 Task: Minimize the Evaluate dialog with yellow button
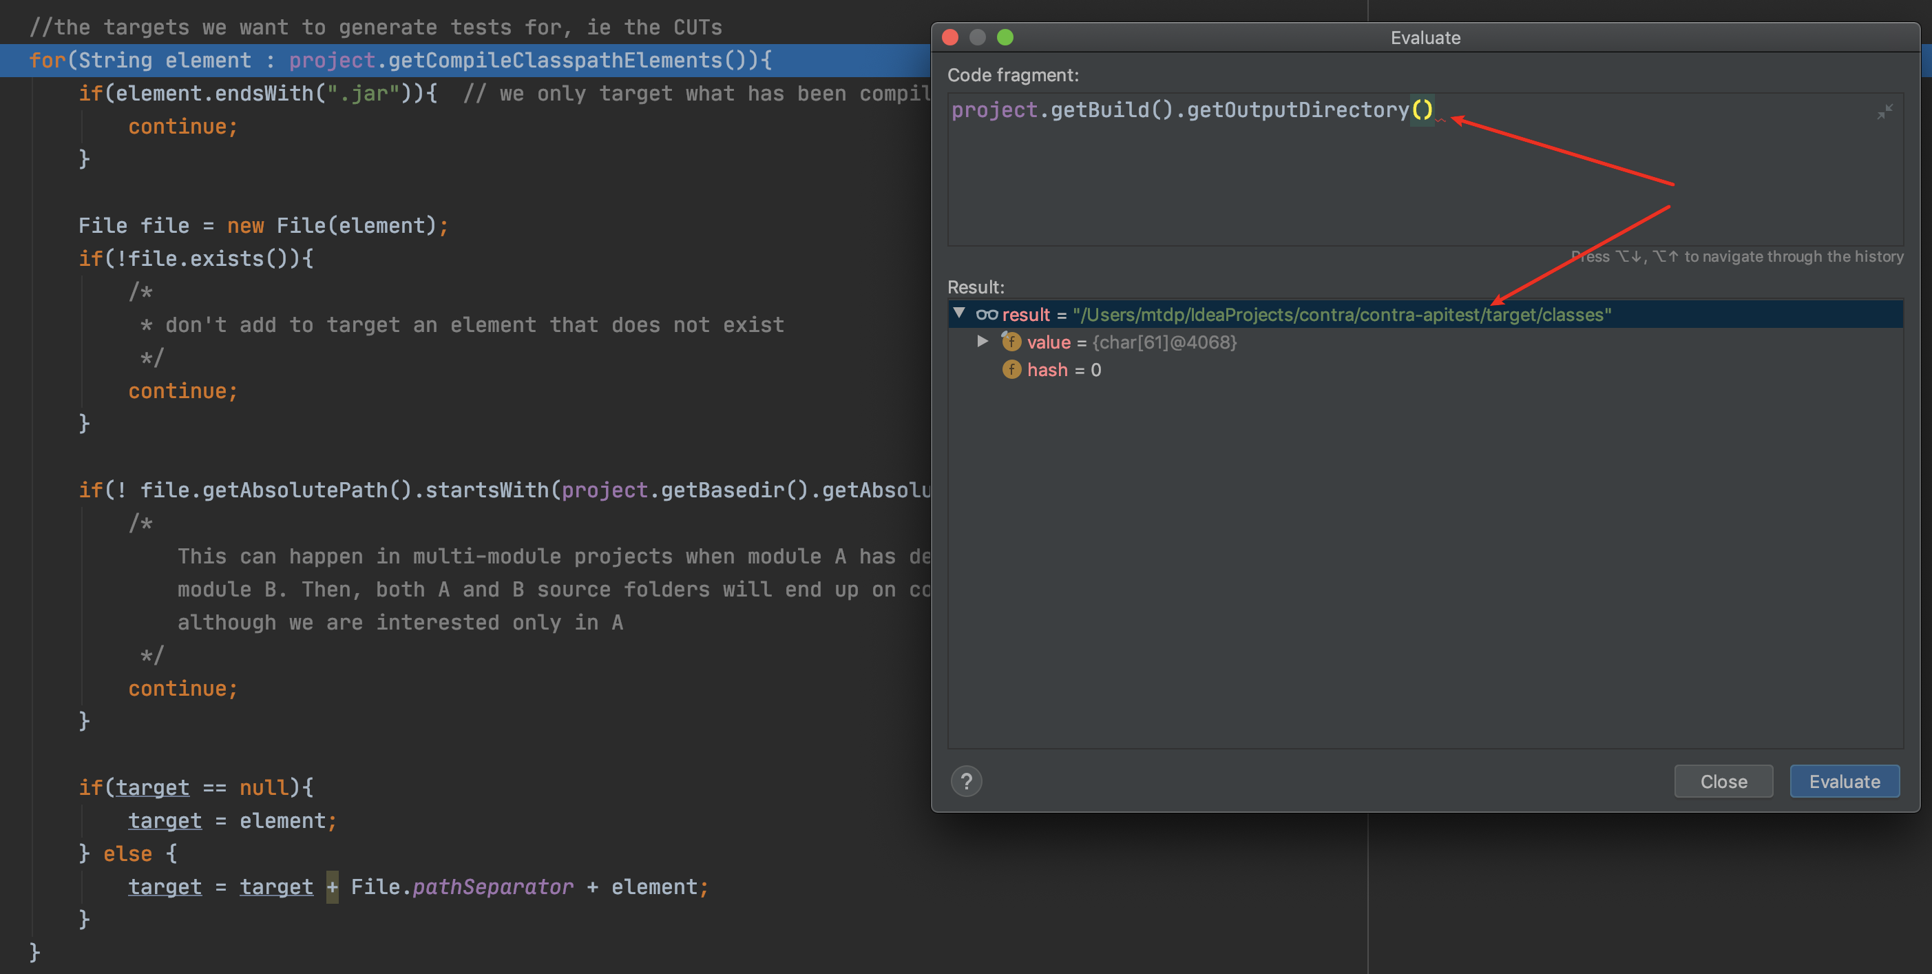[977, 37]
